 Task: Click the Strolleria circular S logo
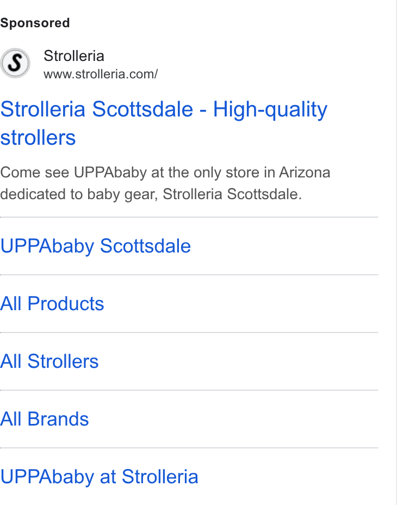(x=15, y=63)
